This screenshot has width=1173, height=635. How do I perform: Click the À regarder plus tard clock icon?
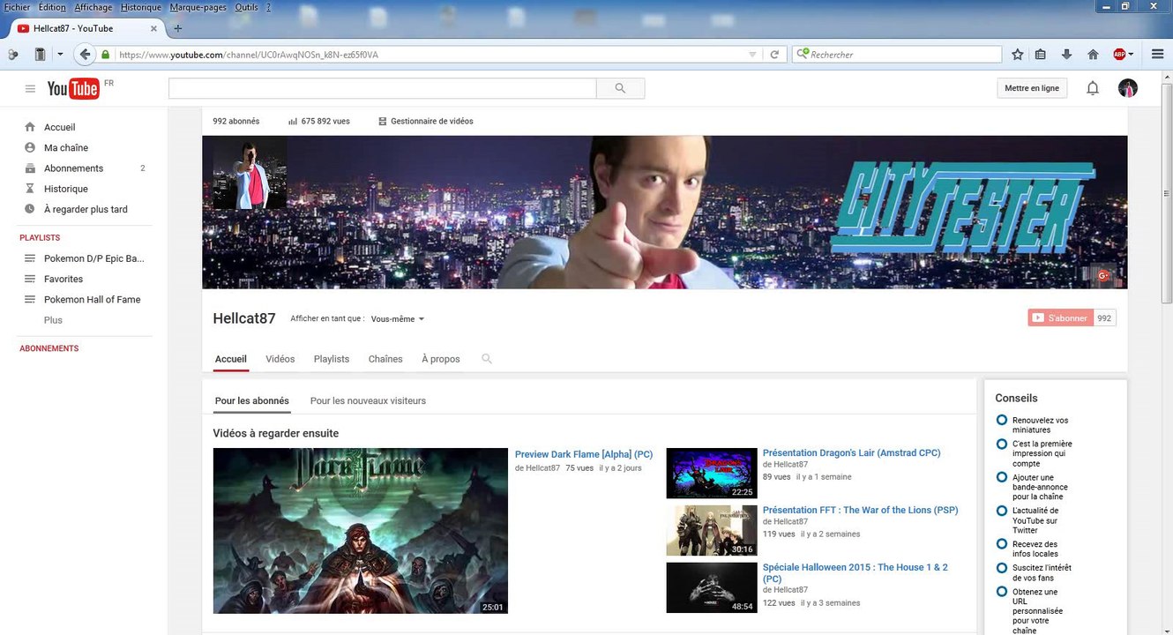[30, 209]
